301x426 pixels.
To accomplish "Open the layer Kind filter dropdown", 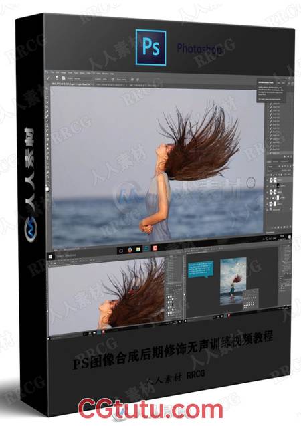I will click(271, 167).
